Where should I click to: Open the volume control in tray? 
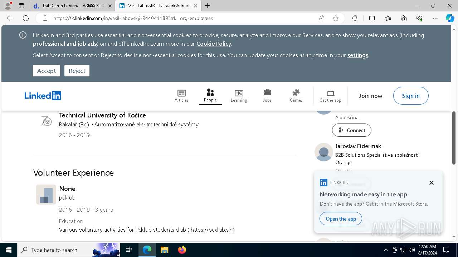coord(412,250)
